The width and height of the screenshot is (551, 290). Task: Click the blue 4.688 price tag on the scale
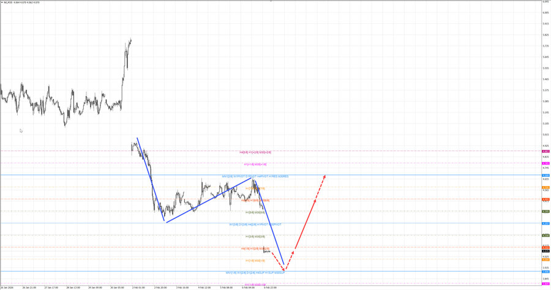(545, 175)
